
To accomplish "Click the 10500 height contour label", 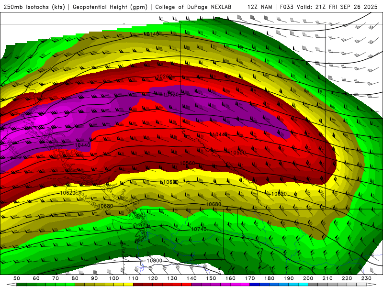I will [238, 153].
